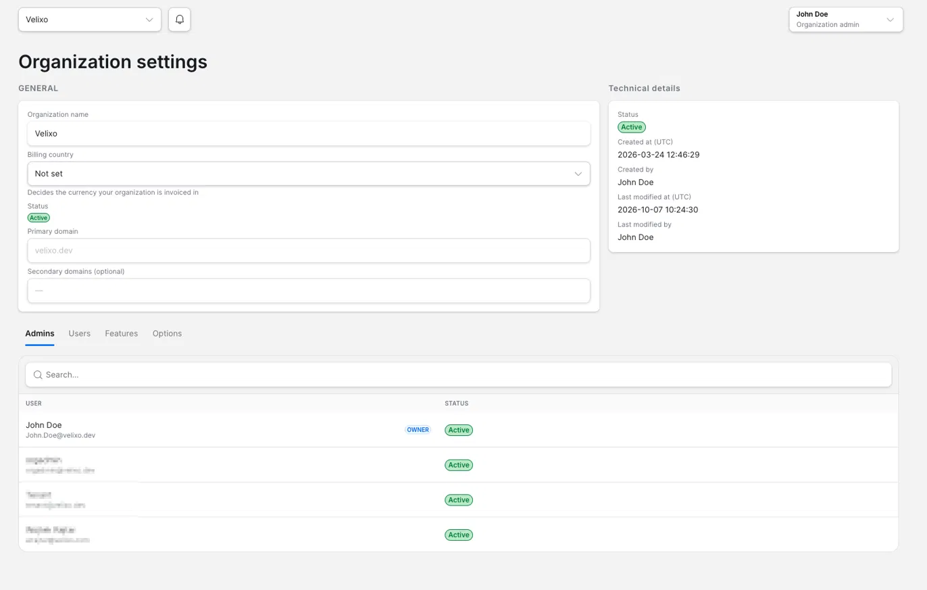Open the notifications bell icon

coord(179,20)
